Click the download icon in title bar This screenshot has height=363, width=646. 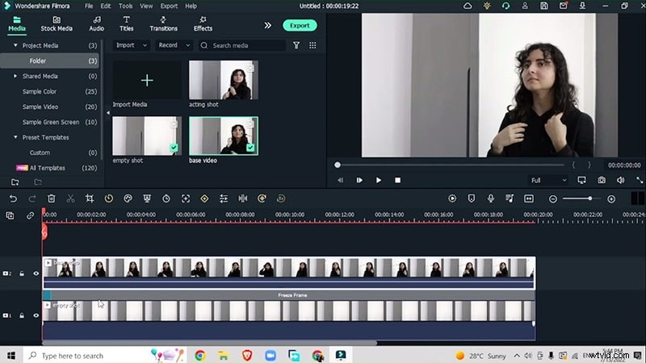582,6
